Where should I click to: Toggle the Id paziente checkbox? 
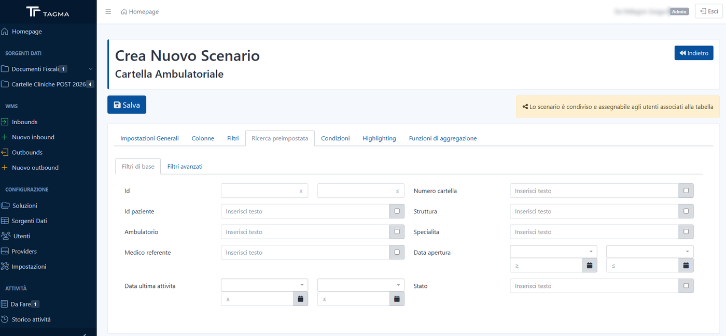pos(397,211)
